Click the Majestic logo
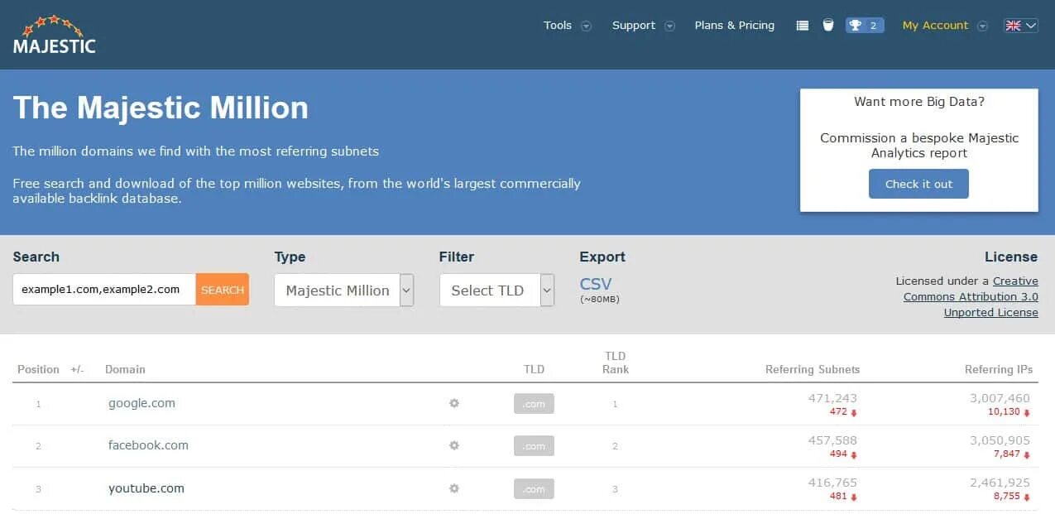 coord(55,35)
